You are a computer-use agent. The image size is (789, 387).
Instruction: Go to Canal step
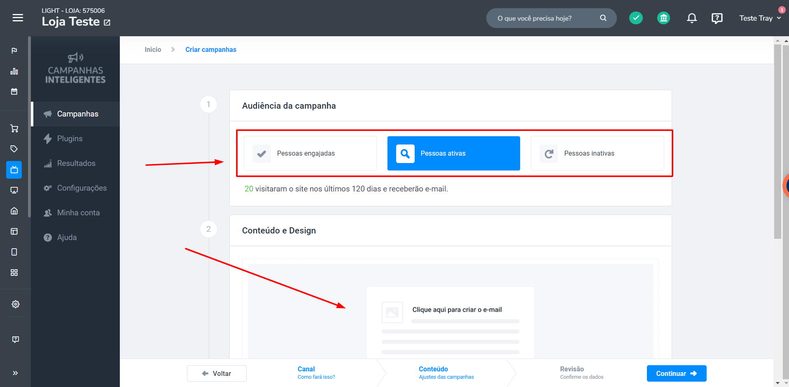tap(316, 373)
